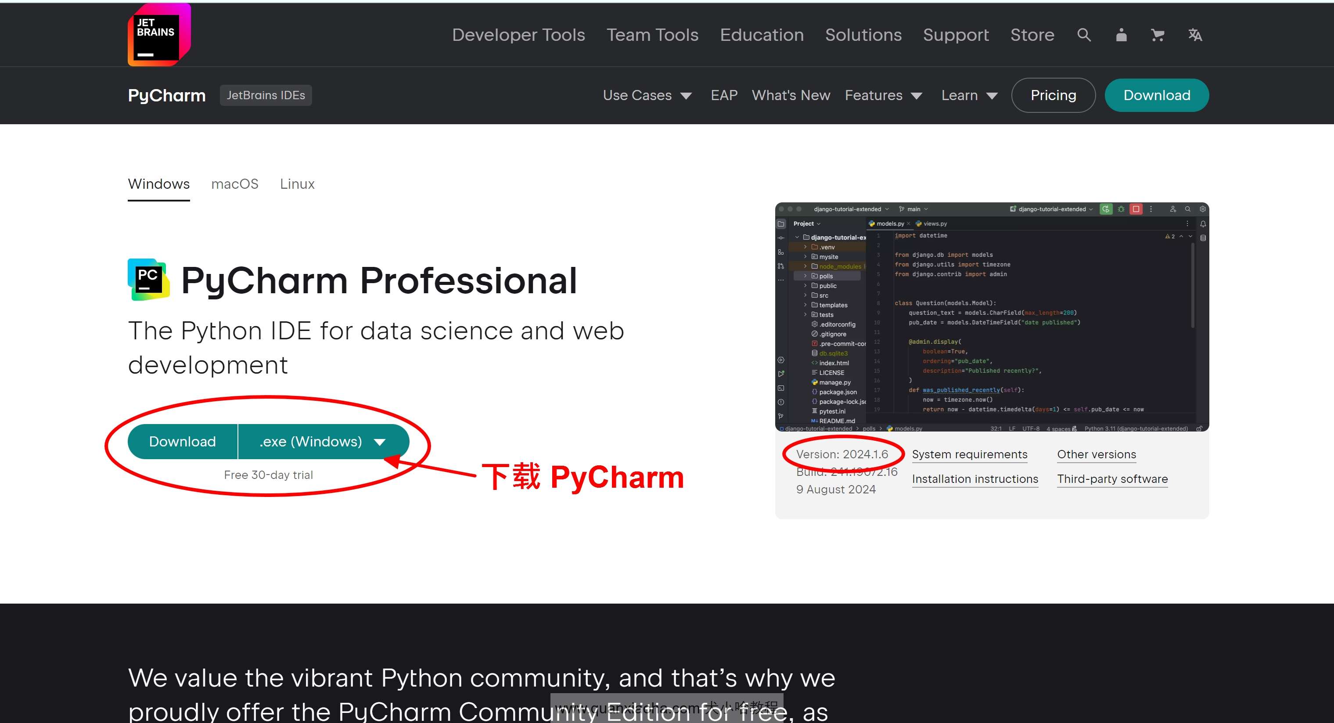Viewport: 1334px width, 723px height.
Task: Open Third-party software link
Action: (x=1112, y=479)
